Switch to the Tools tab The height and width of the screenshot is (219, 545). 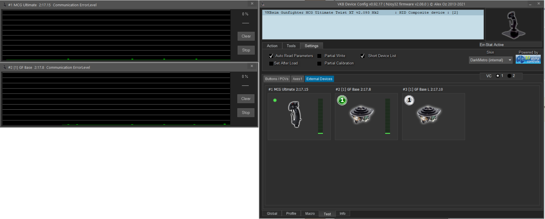click(291, 46)
